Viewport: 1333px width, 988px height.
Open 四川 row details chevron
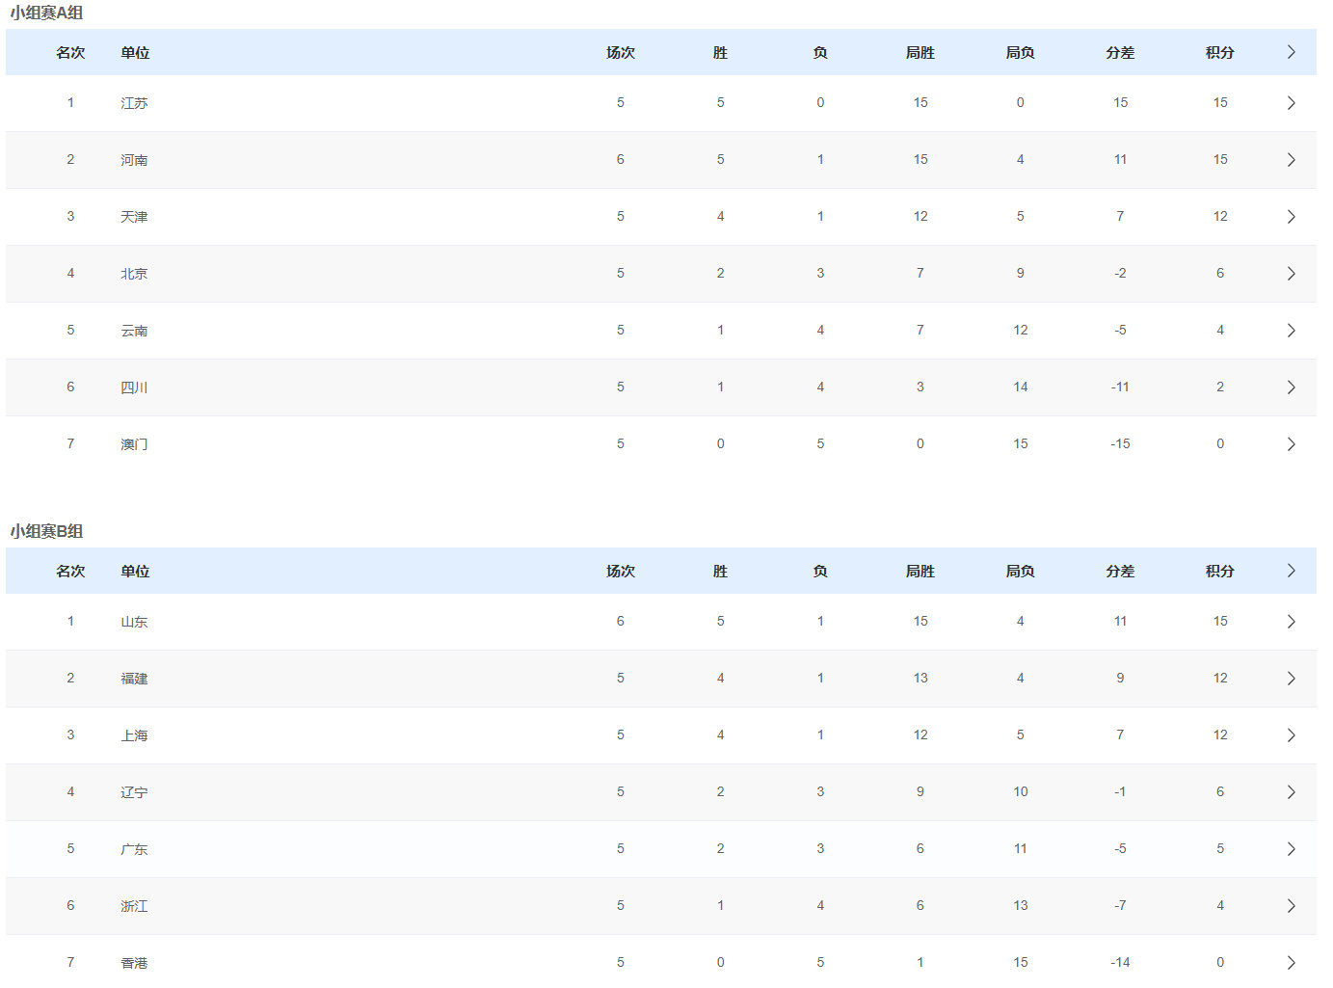(1291, 387)
